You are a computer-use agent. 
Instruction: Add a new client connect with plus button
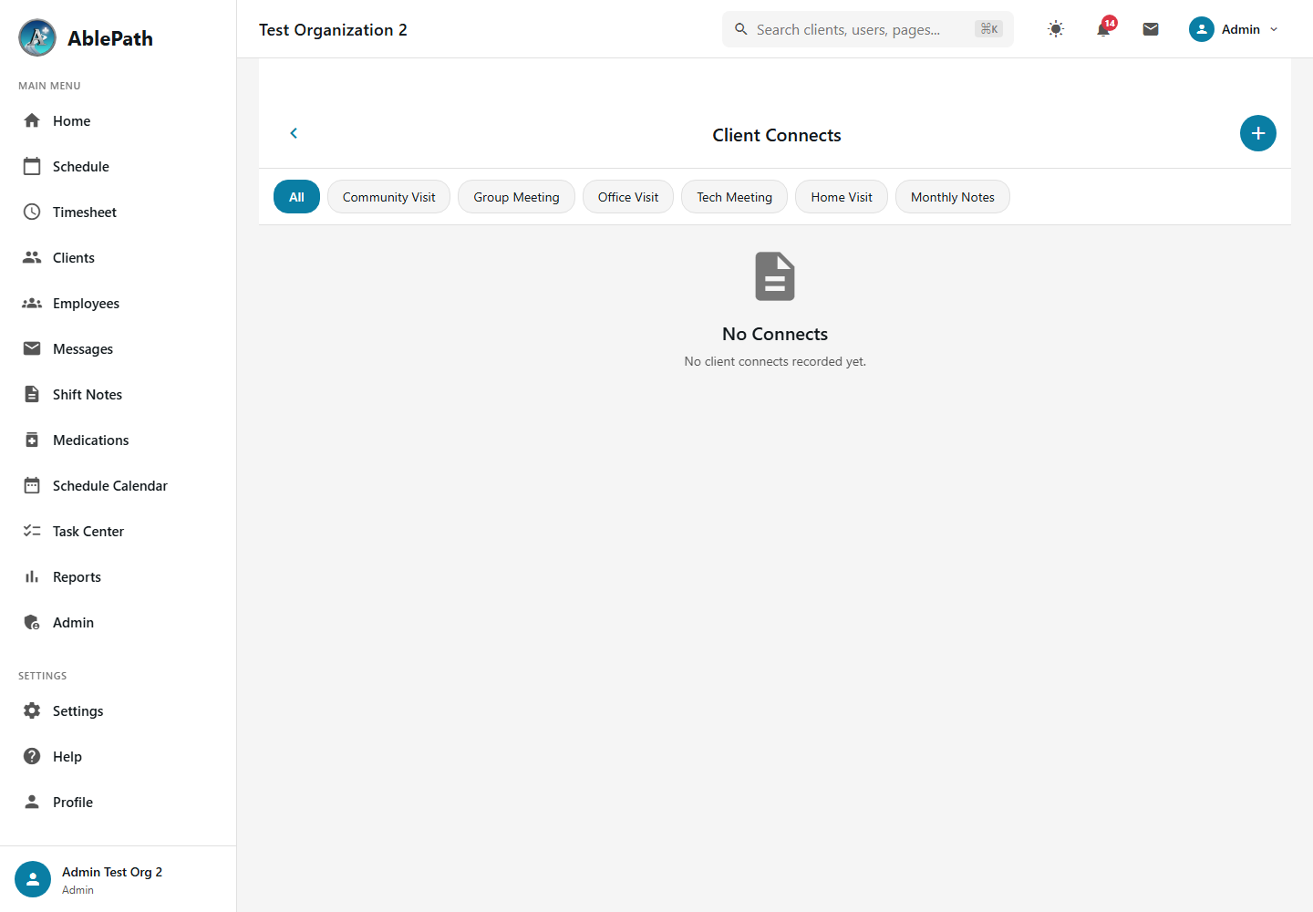[1258, 133]
